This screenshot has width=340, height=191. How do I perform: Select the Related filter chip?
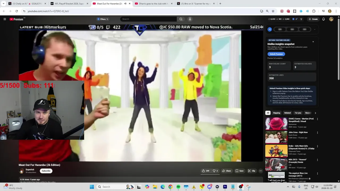point(287,113)
